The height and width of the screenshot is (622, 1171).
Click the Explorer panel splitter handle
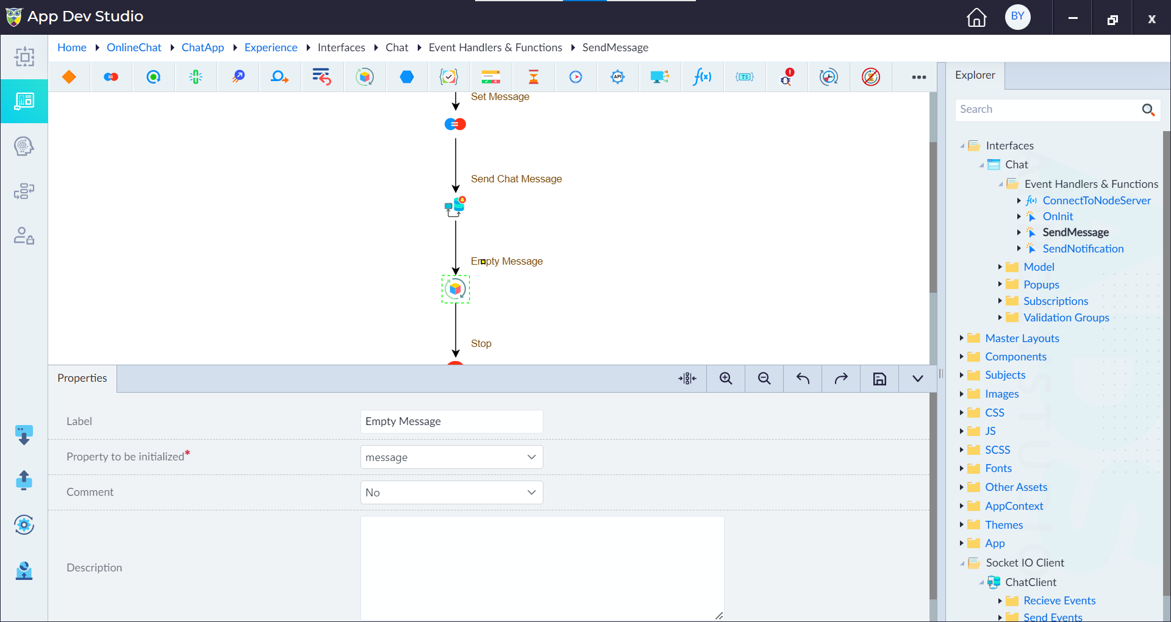(x=941, y=373)
